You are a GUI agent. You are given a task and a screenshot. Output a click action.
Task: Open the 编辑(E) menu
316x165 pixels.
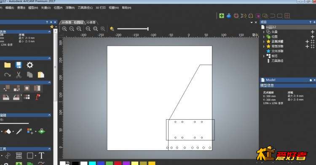9,8
